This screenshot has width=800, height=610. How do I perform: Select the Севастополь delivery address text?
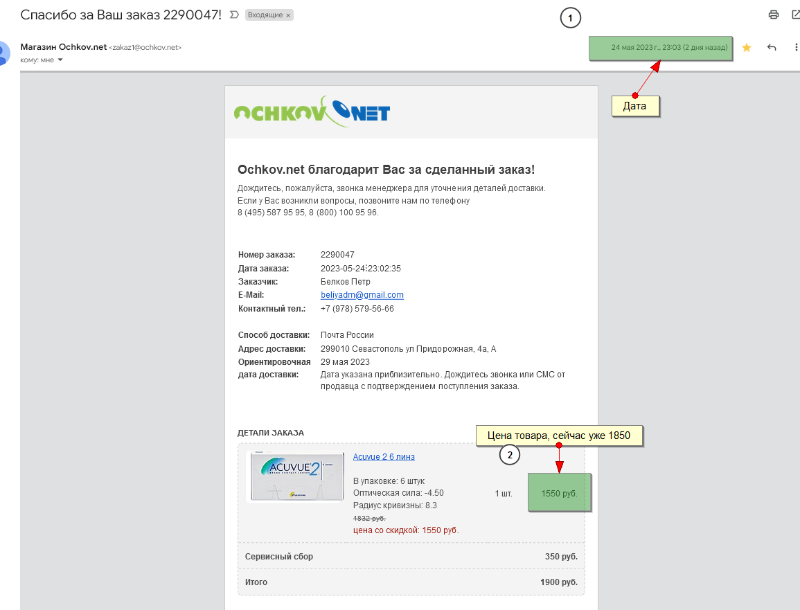pyautogui.click(x=408, y=349)
